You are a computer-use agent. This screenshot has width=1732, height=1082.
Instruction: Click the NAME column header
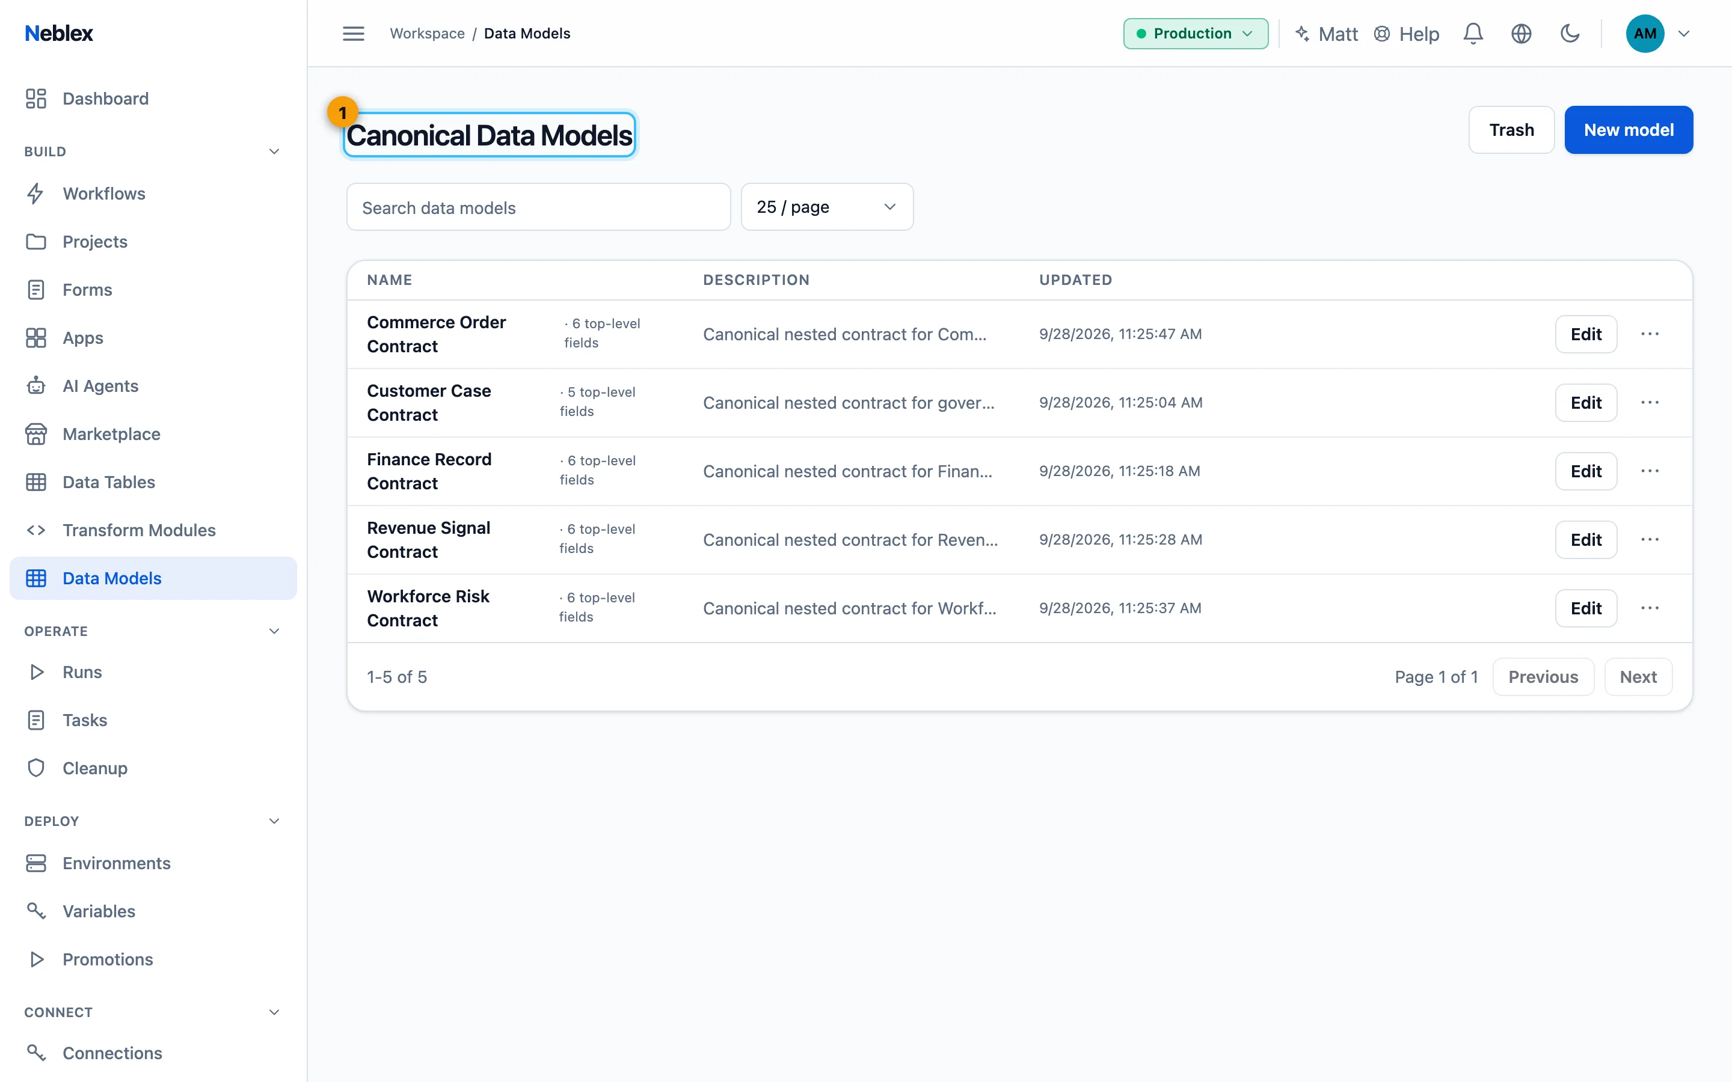click(x=389, y=280)
